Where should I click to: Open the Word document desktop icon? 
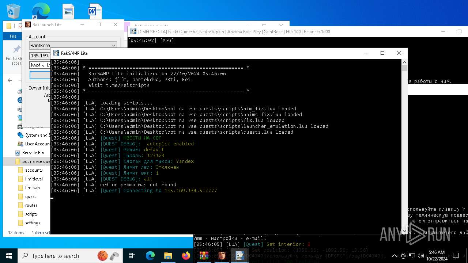pyautogui.click(x=94, y=11)
